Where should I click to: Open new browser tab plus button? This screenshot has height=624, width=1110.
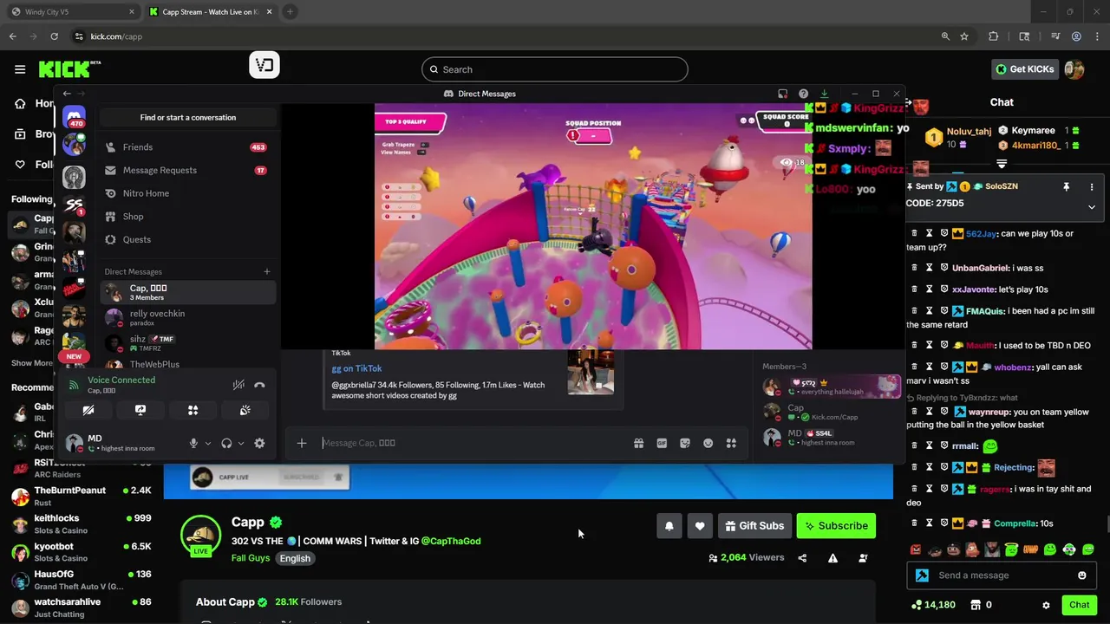[x=290, y=12]
